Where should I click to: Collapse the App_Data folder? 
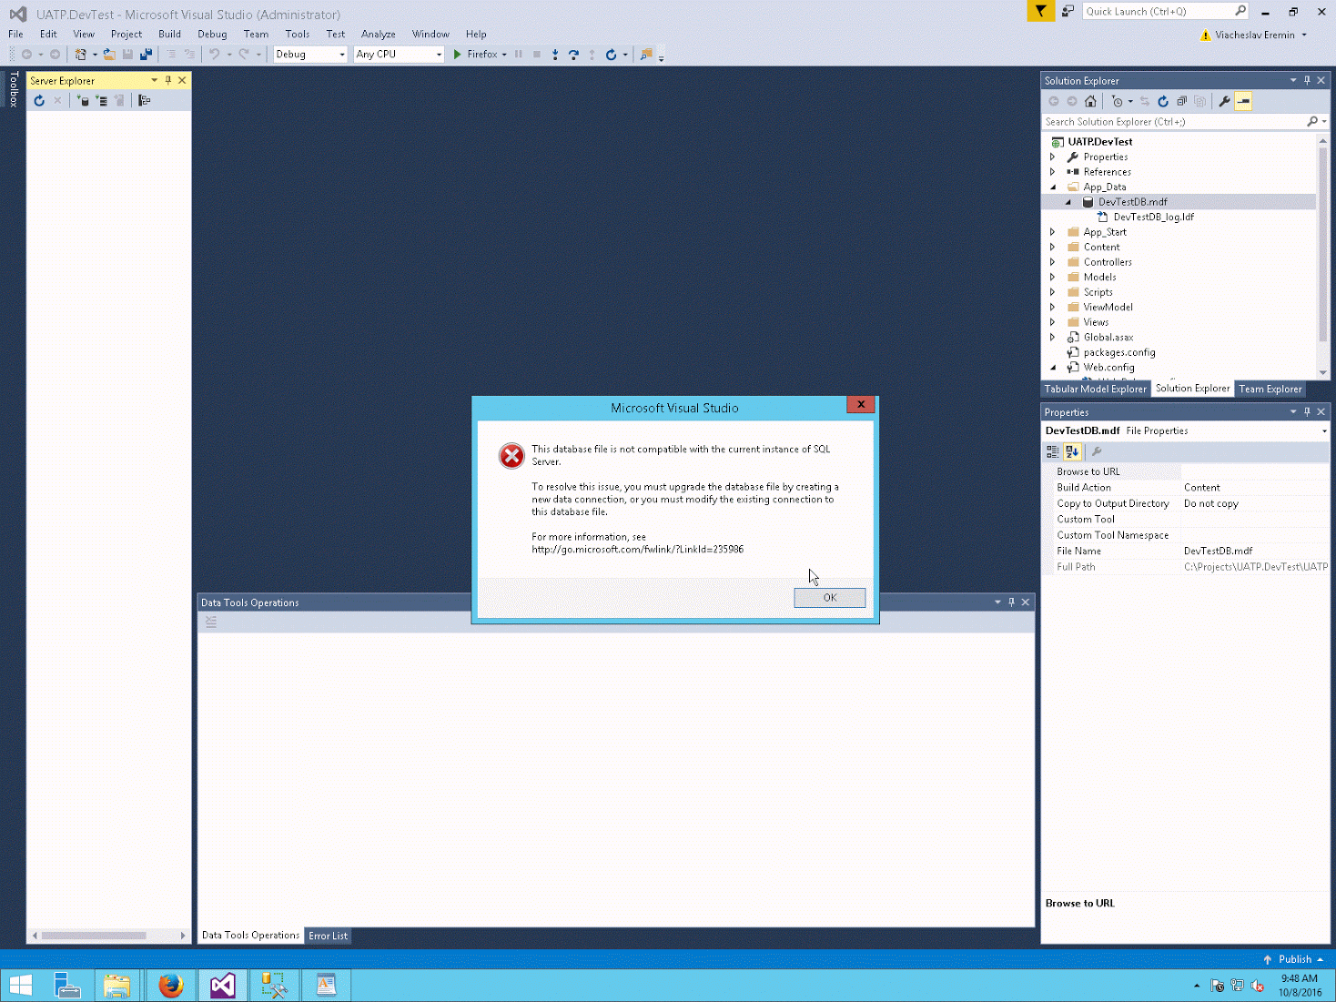[1054, 187]
